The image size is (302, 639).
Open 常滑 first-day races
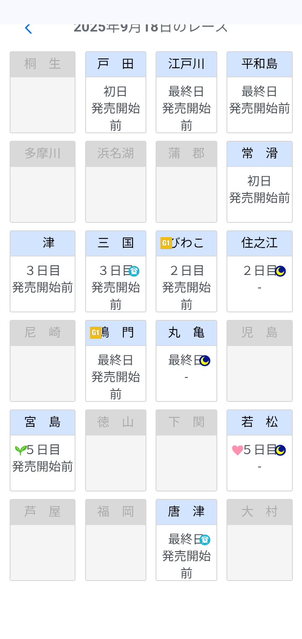[x=260, y=189]
